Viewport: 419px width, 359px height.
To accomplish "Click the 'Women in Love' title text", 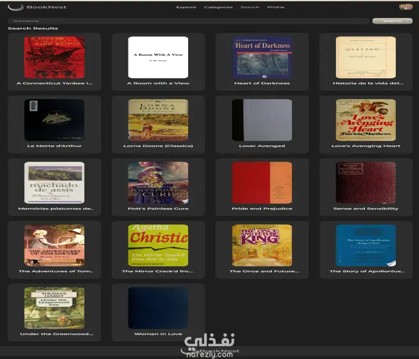I will pos(158,334).
